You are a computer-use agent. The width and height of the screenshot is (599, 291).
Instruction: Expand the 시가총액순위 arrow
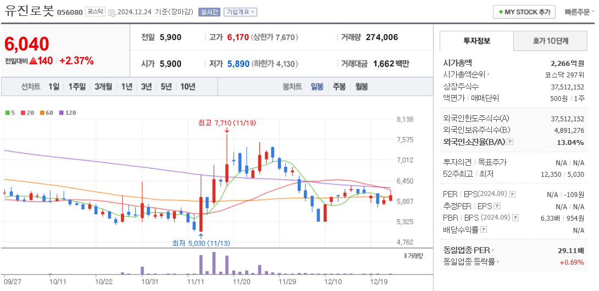489,75
